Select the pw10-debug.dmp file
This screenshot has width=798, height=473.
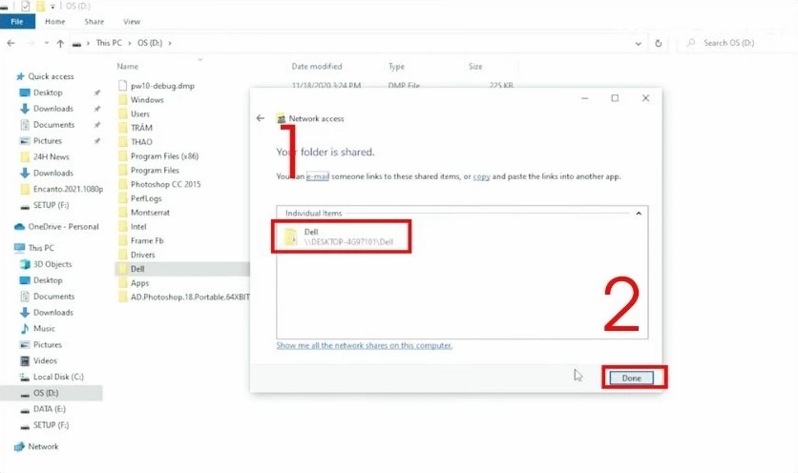162,86
